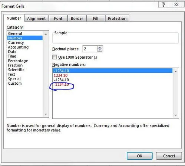Switch to the Protection tab
The image size is (185, 166).
point(117,19)
